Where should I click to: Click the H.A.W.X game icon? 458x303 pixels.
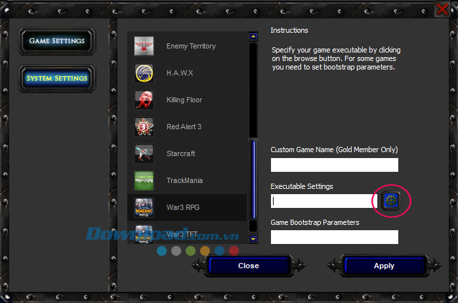point(144,73)
